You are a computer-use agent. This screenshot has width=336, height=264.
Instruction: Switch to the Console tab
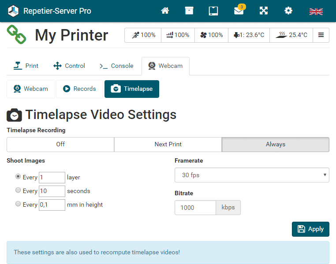pyautogui.click(x=116, y=66)
